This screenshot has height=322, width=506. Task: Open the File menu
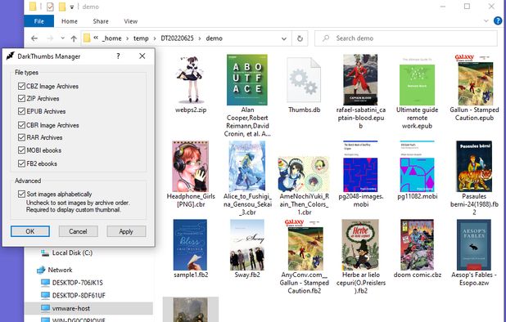coord(39,21)
